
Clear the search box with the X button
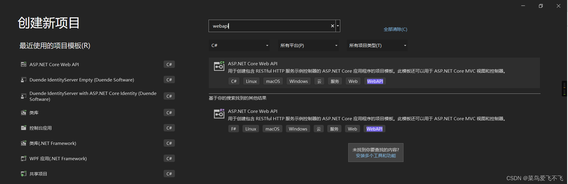point(333,26)
